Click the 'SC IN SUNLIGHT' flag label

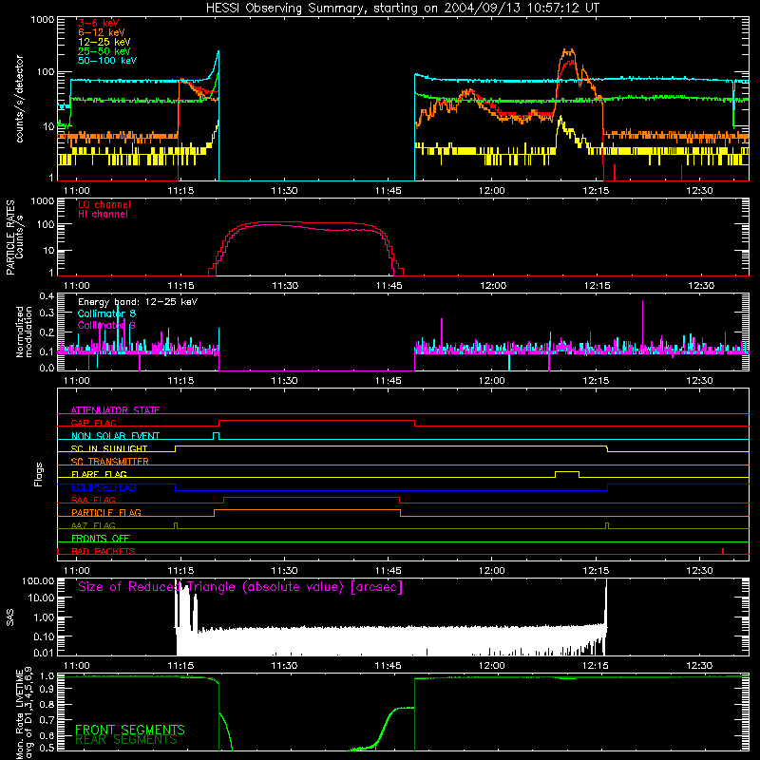tap(109, 448)
